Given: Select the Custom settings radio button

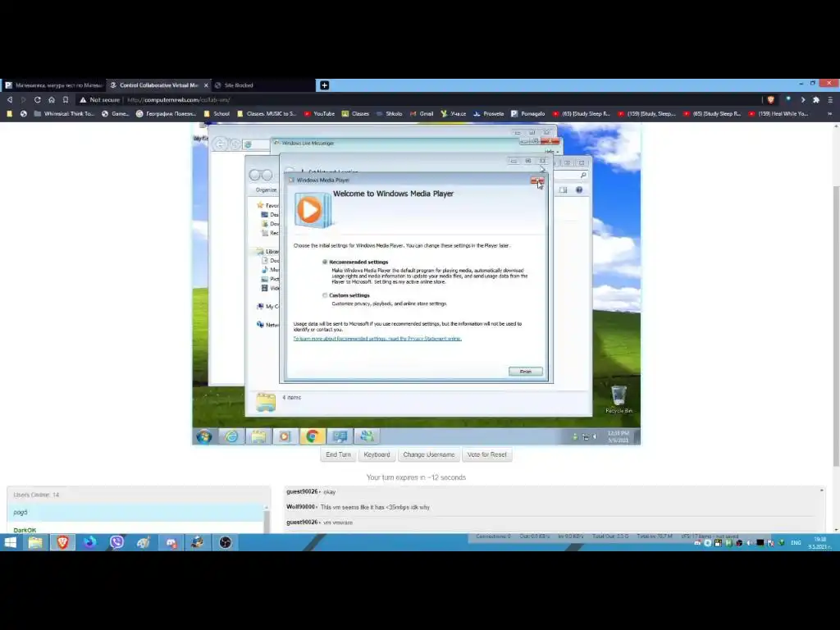Looking at the screenshot, I should pyautogui.click(x=325, y=295).
